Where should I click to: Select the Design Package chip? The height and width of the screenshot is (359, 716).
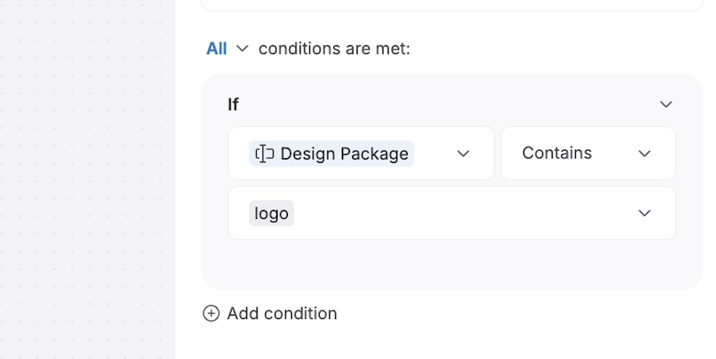(331, 153)
